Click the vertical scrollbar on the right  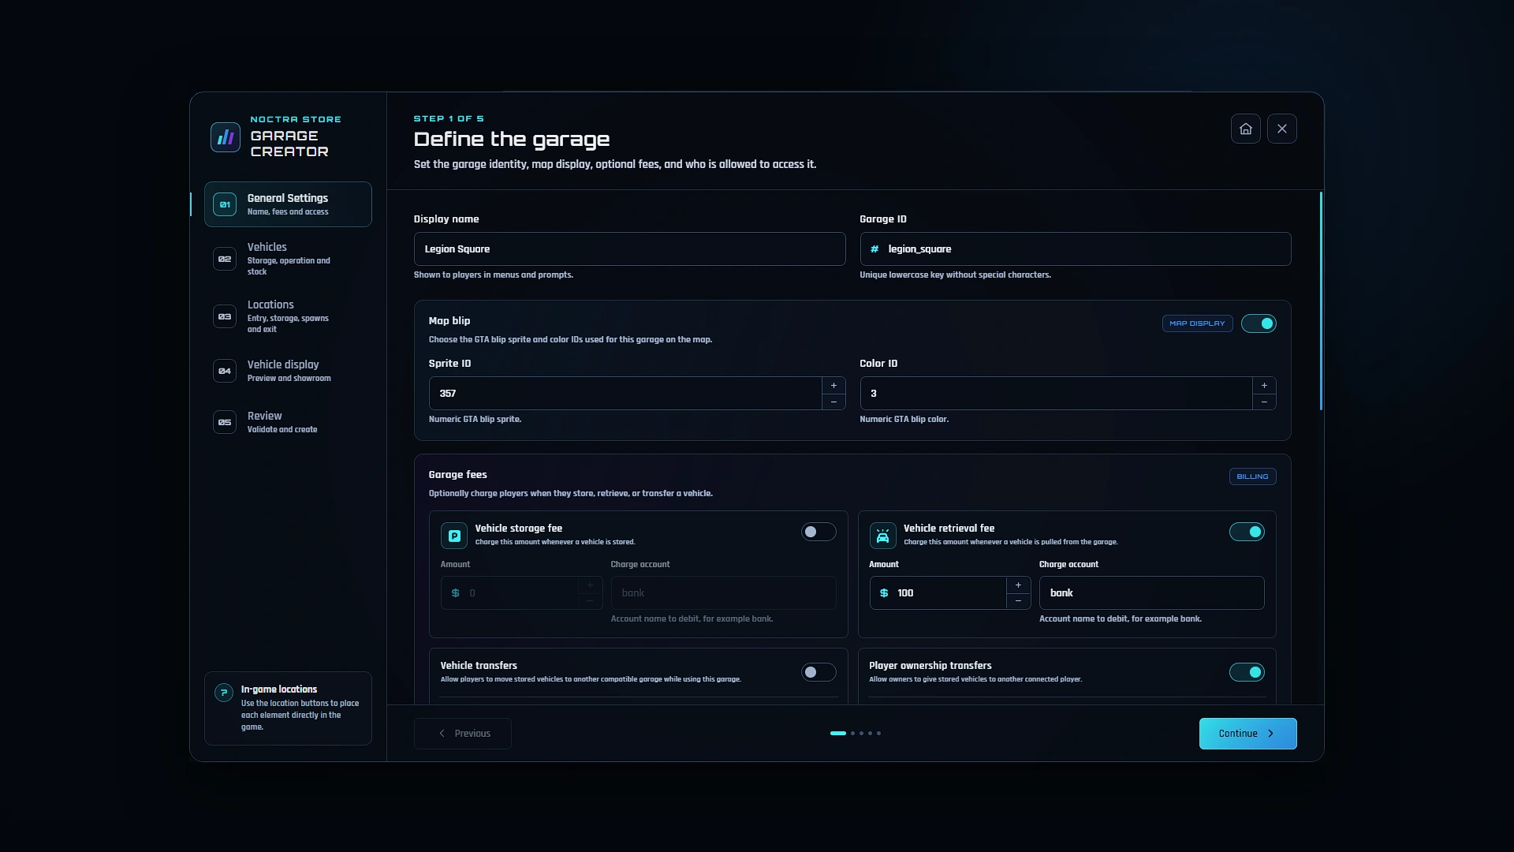pyautogui.click(x=1321, y=301)
